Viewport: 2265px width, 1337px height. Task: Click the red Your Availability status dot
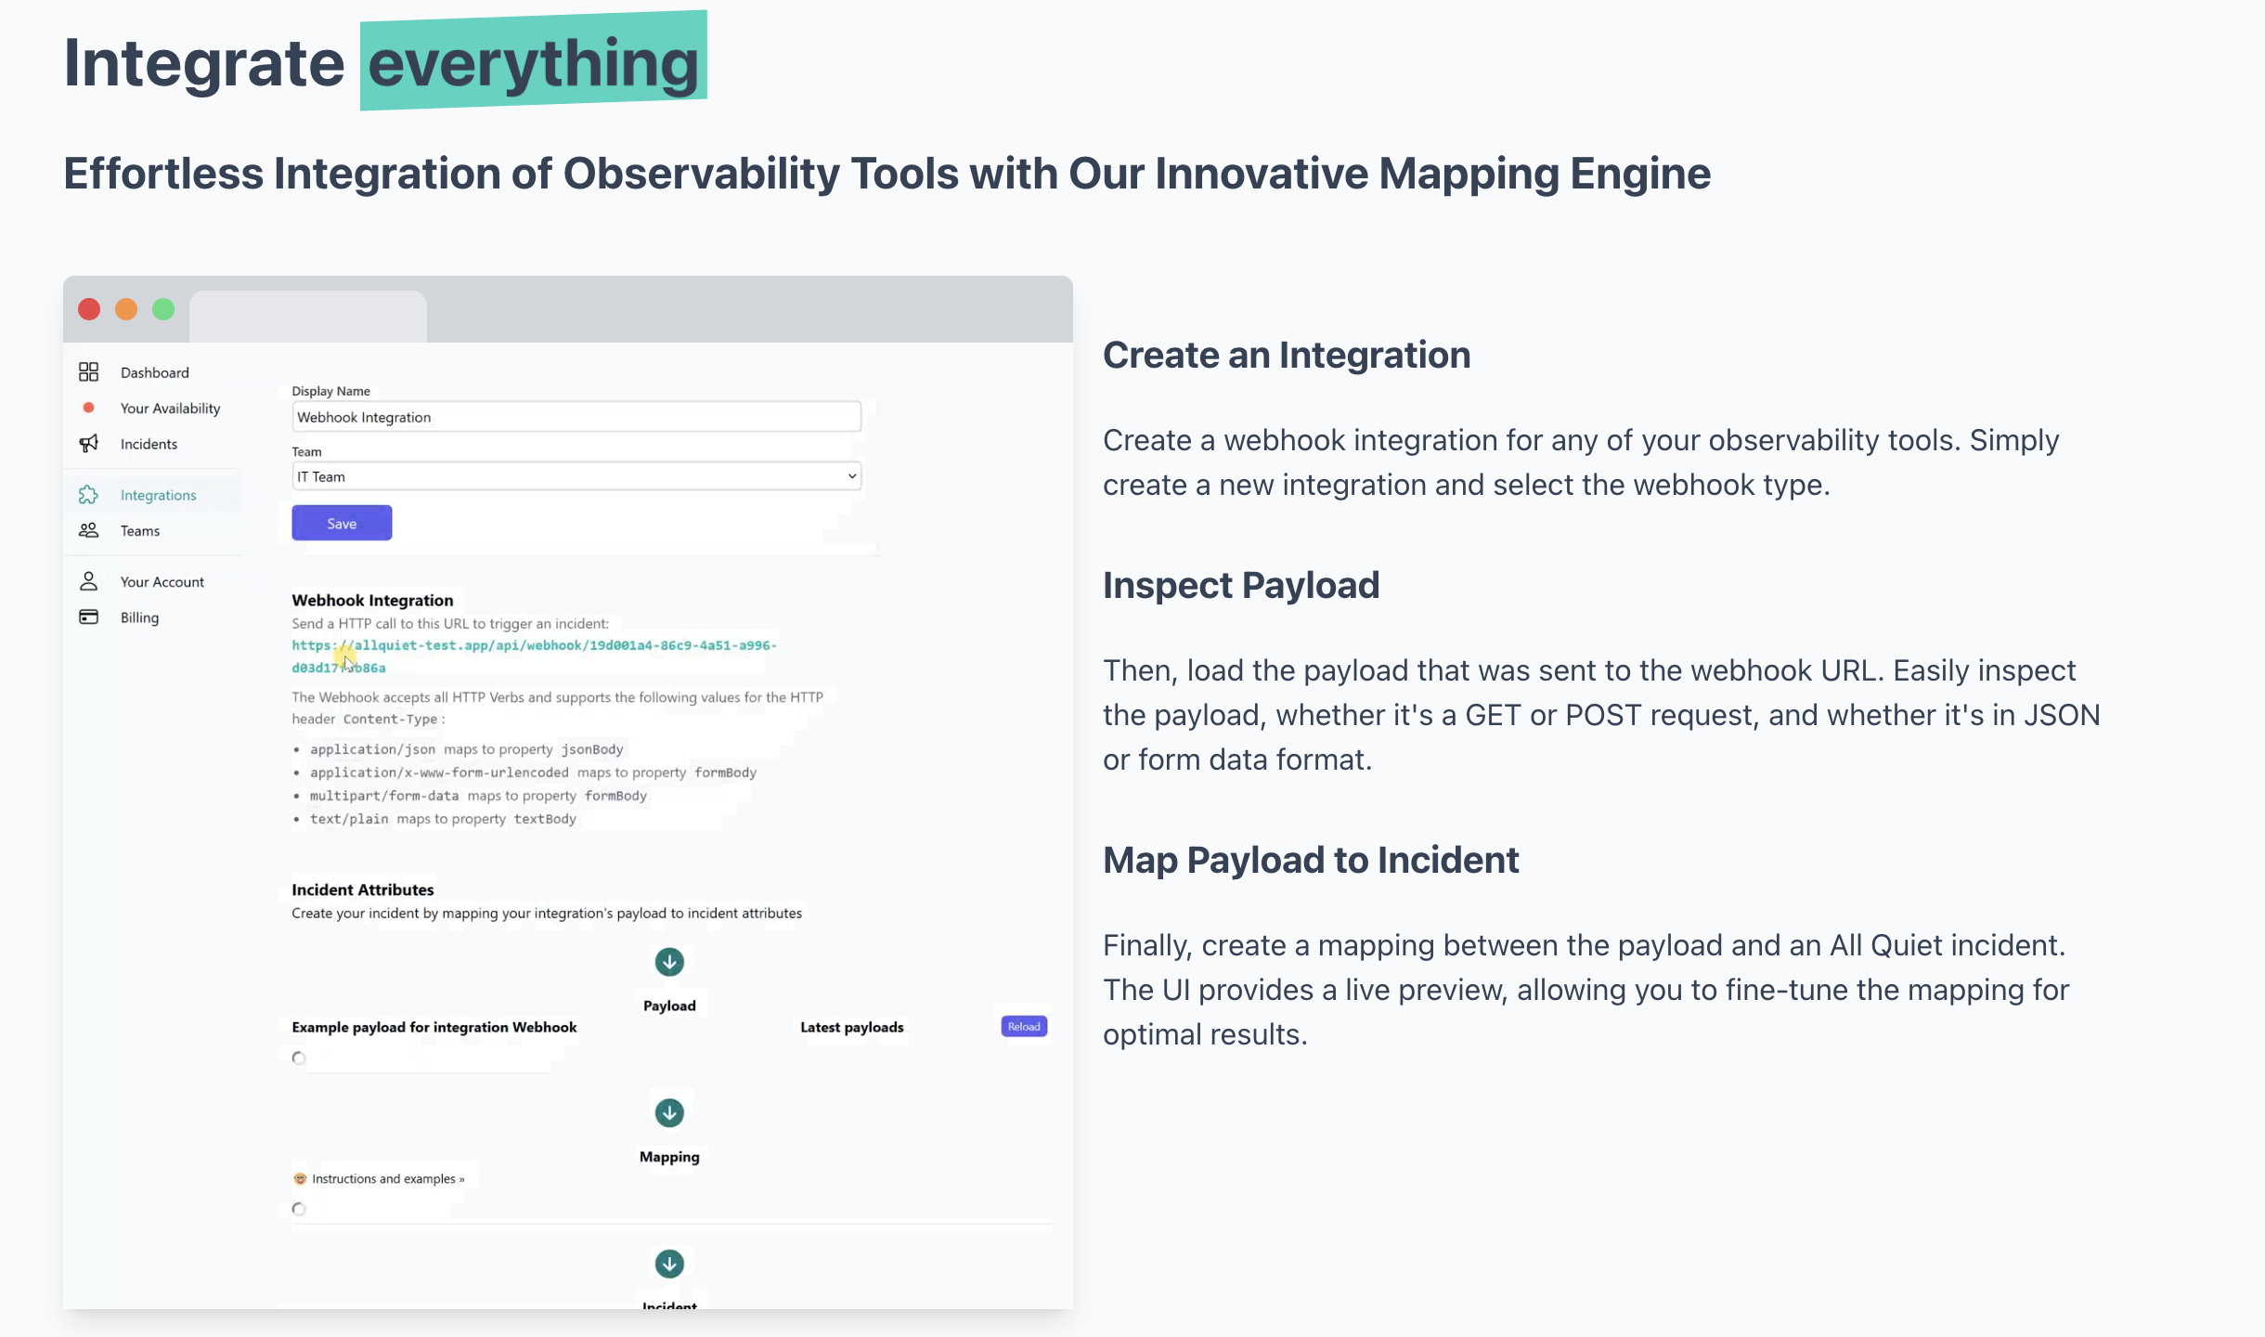pyautogui.click(x=88, y=408)
